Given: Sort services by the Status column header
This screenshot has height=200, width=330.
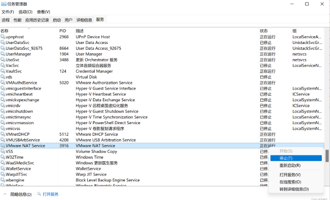Looking at the screenshot, I should 264,31.
